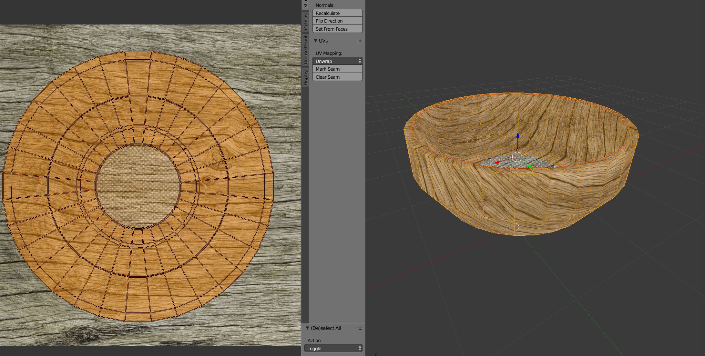Click the center hole of UV island
The height and width of the screenshot is (356, 705).
pyautogui.click(x=138, y=186)
